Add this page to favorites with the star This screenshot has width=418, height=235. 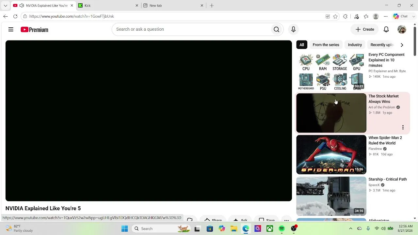[x=335, y=16]
